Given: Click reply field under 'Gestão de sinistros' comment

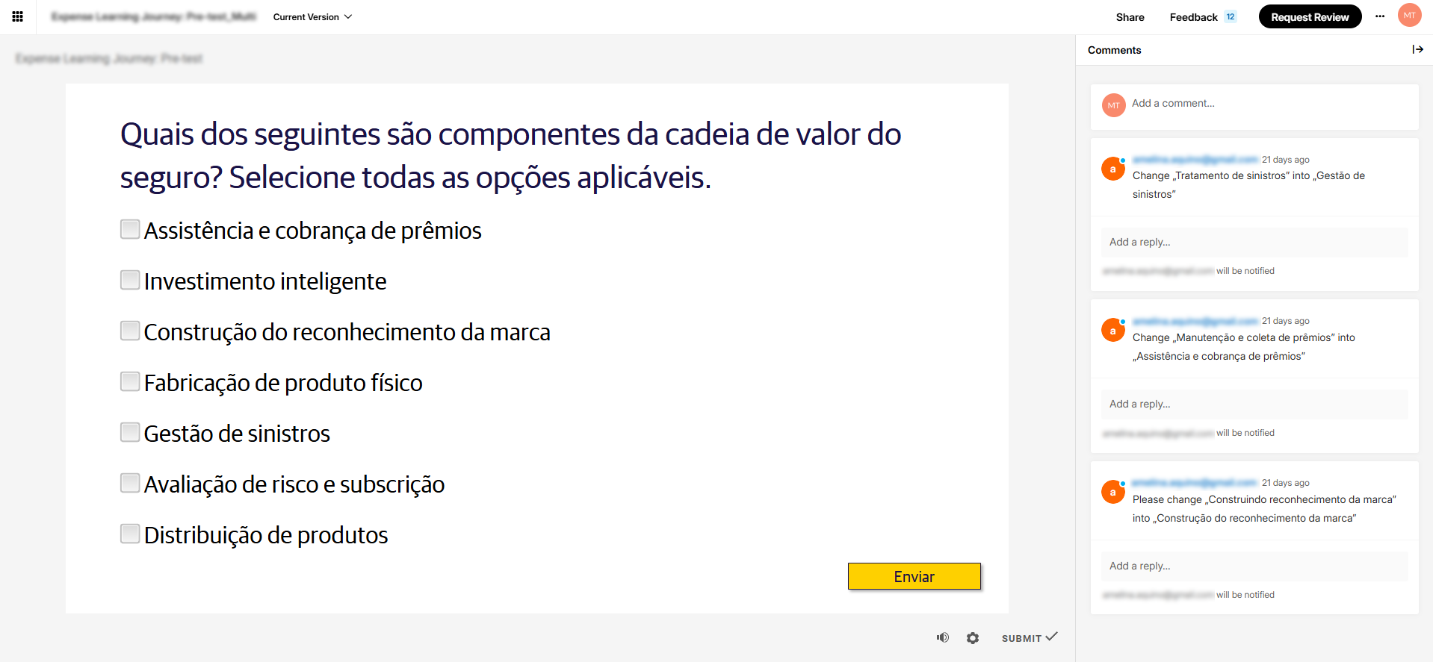Looking at the screenshot, I should tap(1254, 243).
